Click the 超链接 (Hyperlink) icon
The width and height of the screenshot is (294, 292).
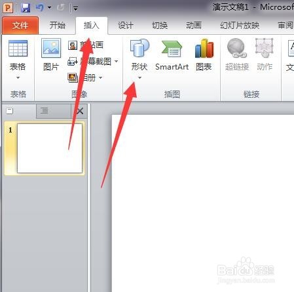point(237,48)
